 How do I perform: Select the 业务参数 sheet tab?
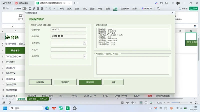[x=32, y=99]
